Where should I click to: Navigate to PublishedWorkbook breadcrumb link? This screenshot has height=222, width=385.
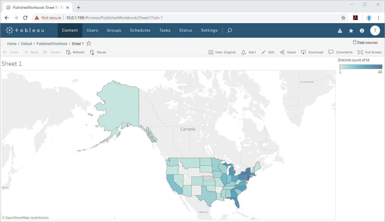coord(52,44)
